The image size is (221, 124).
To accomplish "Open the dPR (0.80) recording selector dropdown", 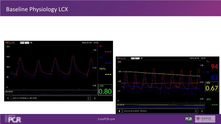I will point(51,98).
